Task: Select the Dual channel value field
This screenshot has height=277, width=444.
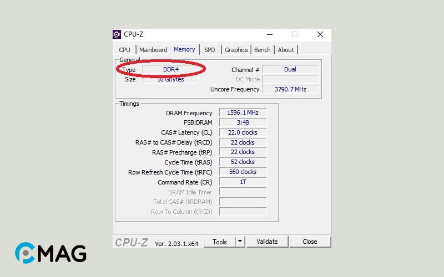Action: click(290, 69)
